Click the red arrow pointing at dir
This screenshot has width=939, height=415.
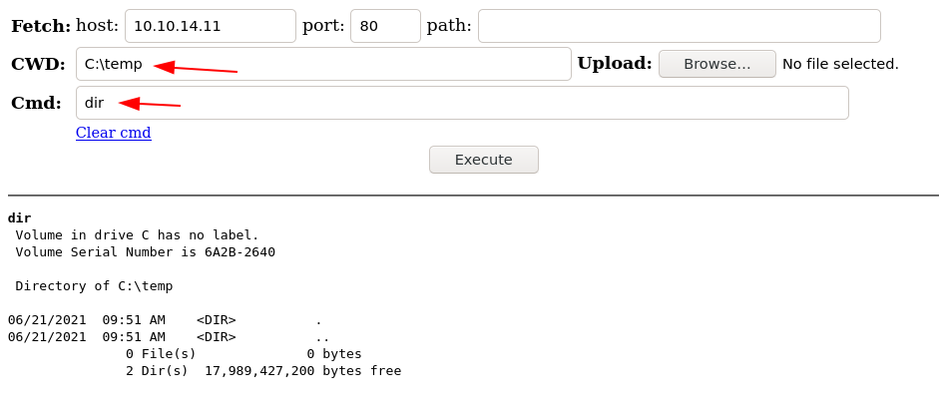coord(150,103)
